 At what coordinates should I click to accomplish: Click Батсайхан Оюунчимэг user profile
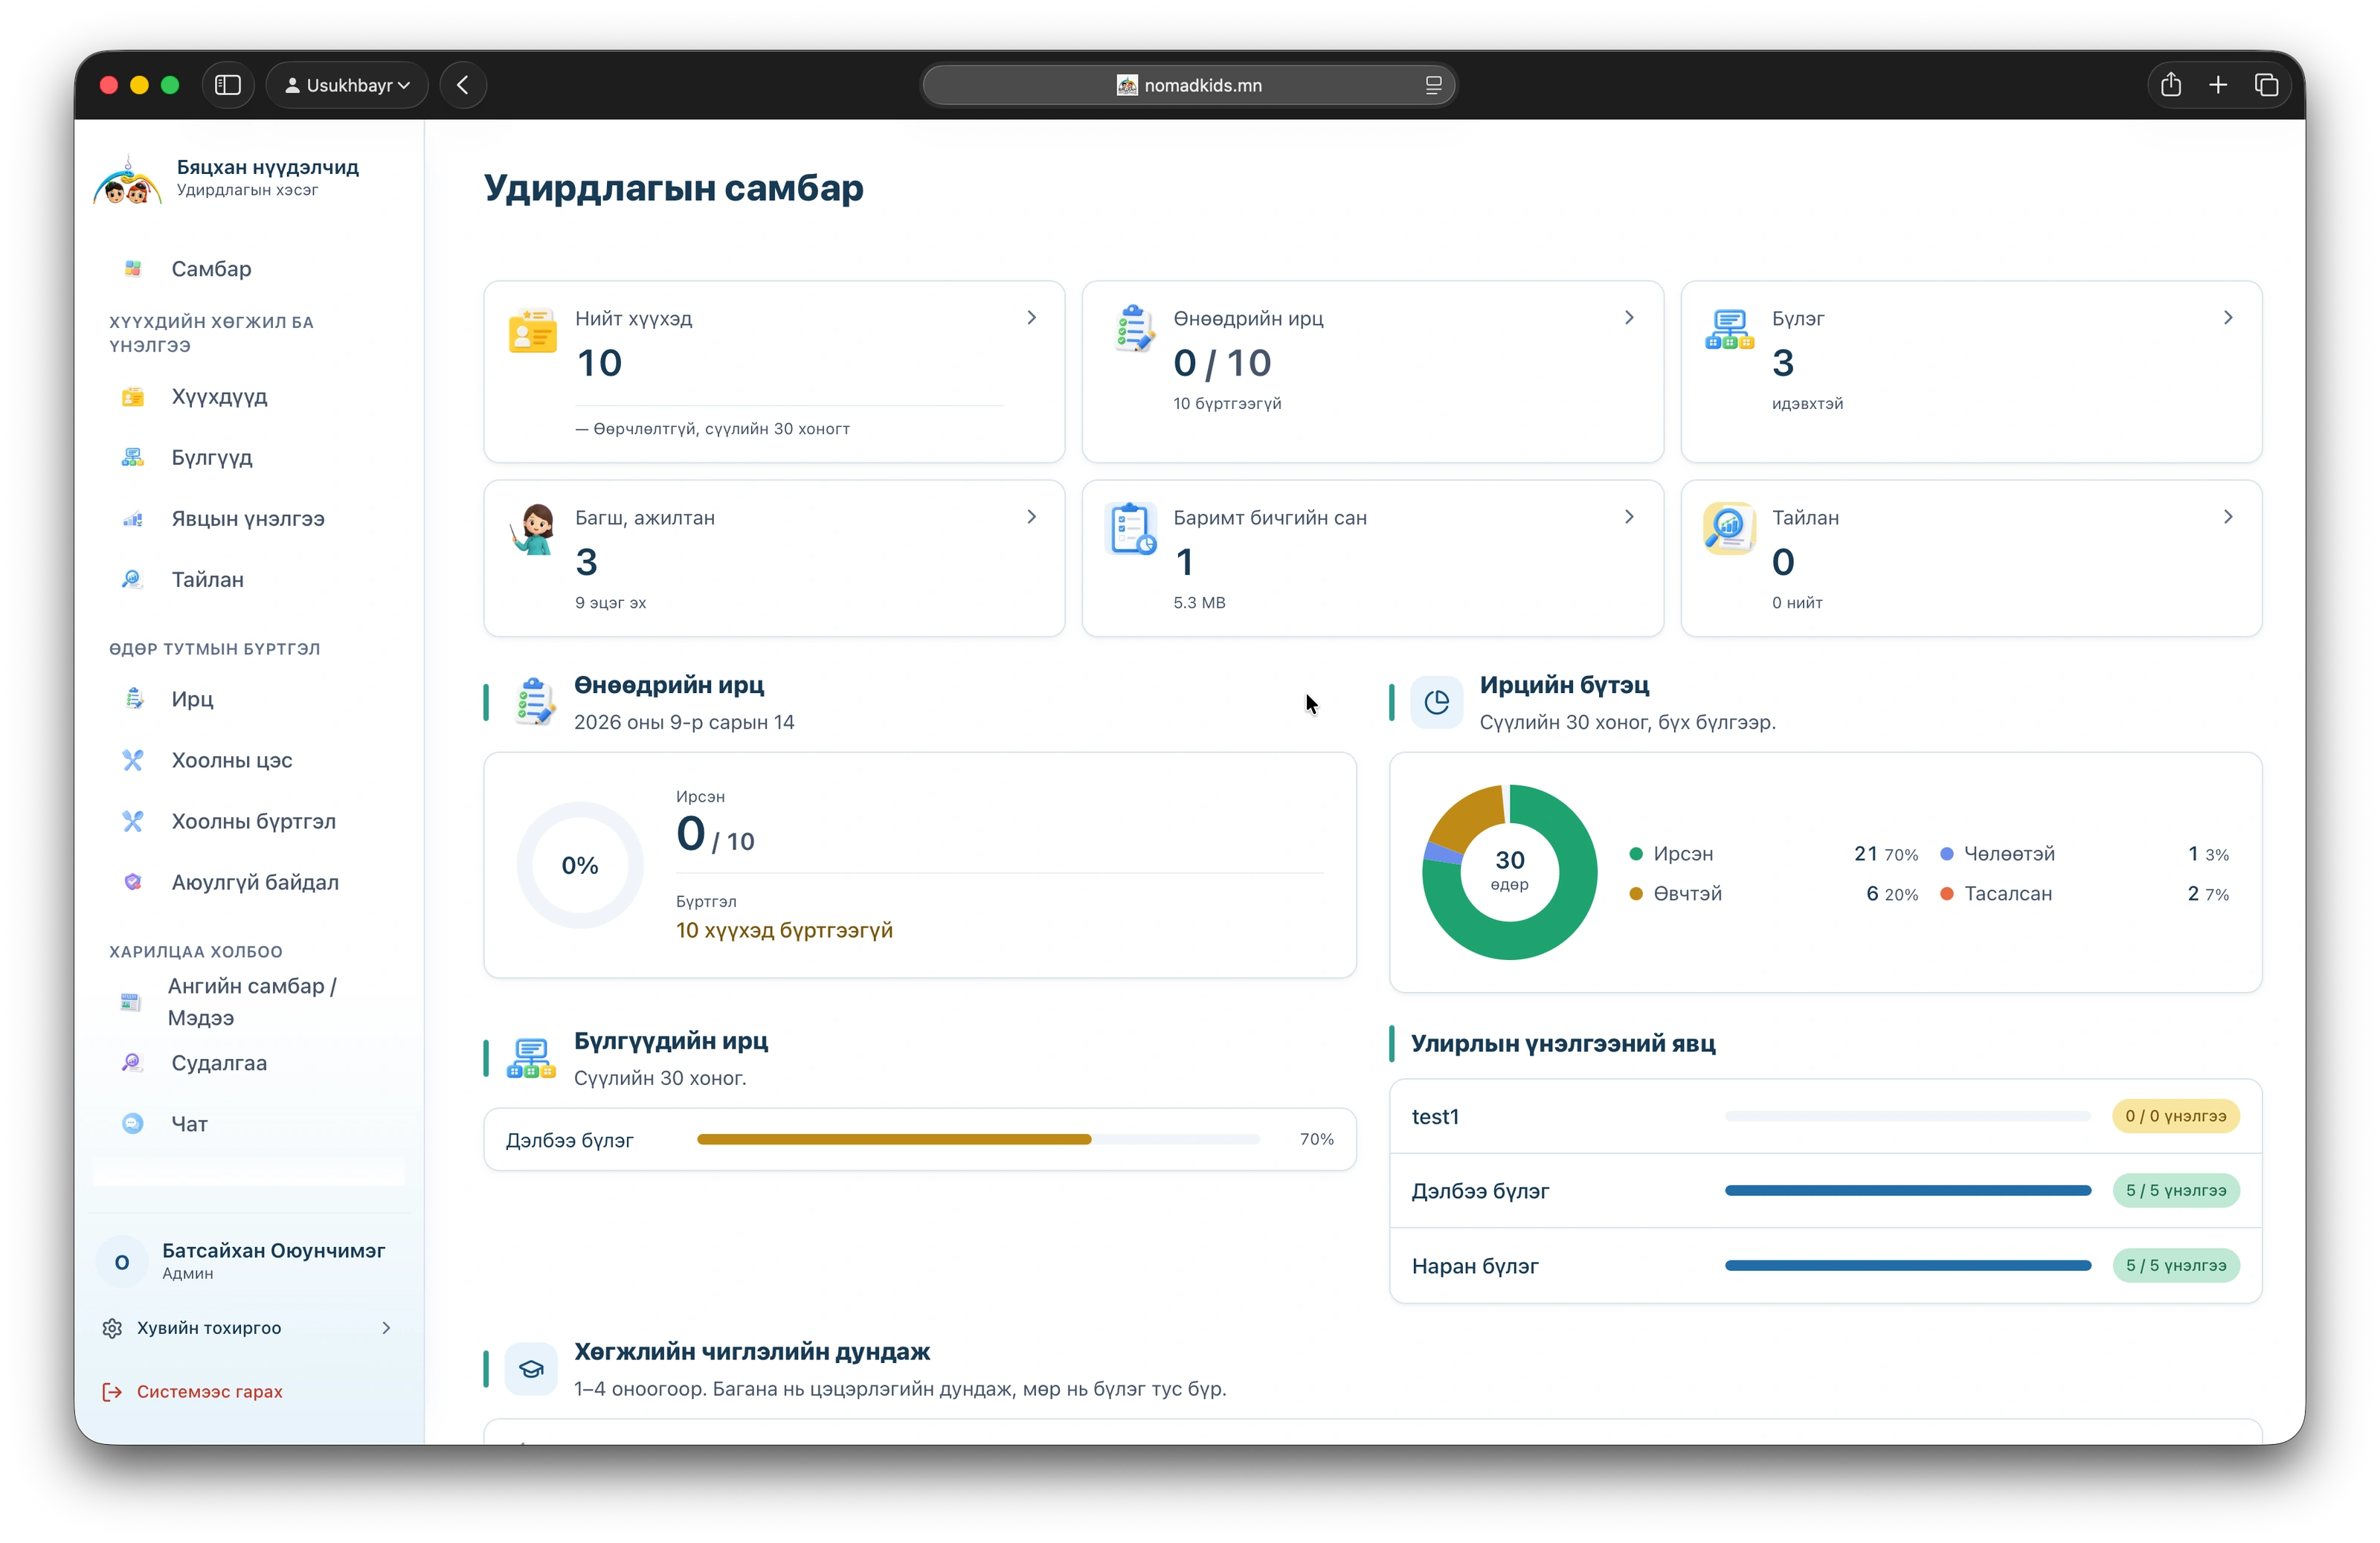[x=249, y=1261]
